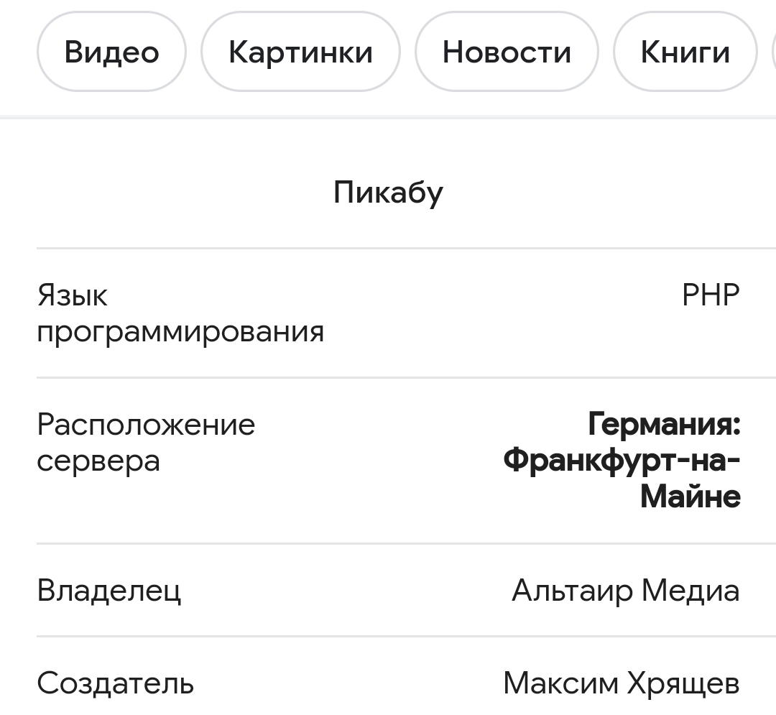Tap the bold Франкфурт-на- line
Viewport: 776px width, 715px height.
coord(622,461)
